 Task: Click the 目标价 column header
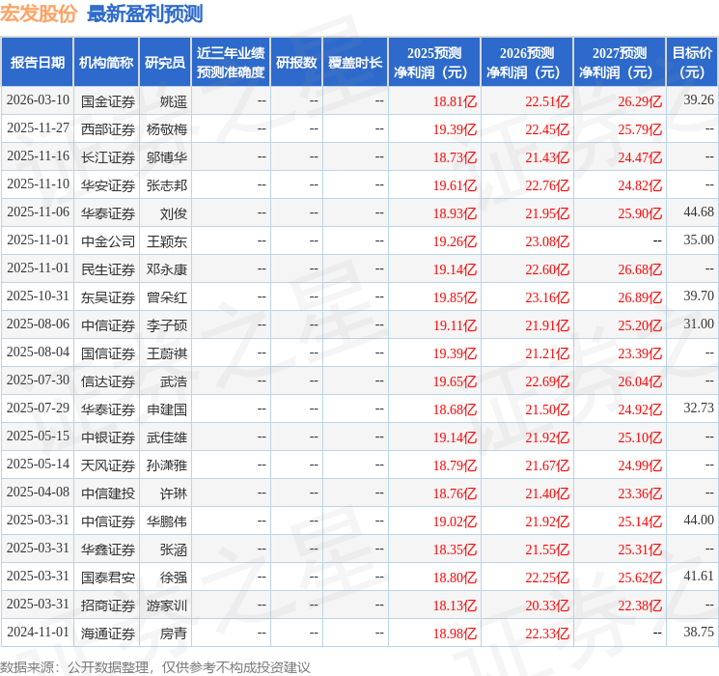692,63
